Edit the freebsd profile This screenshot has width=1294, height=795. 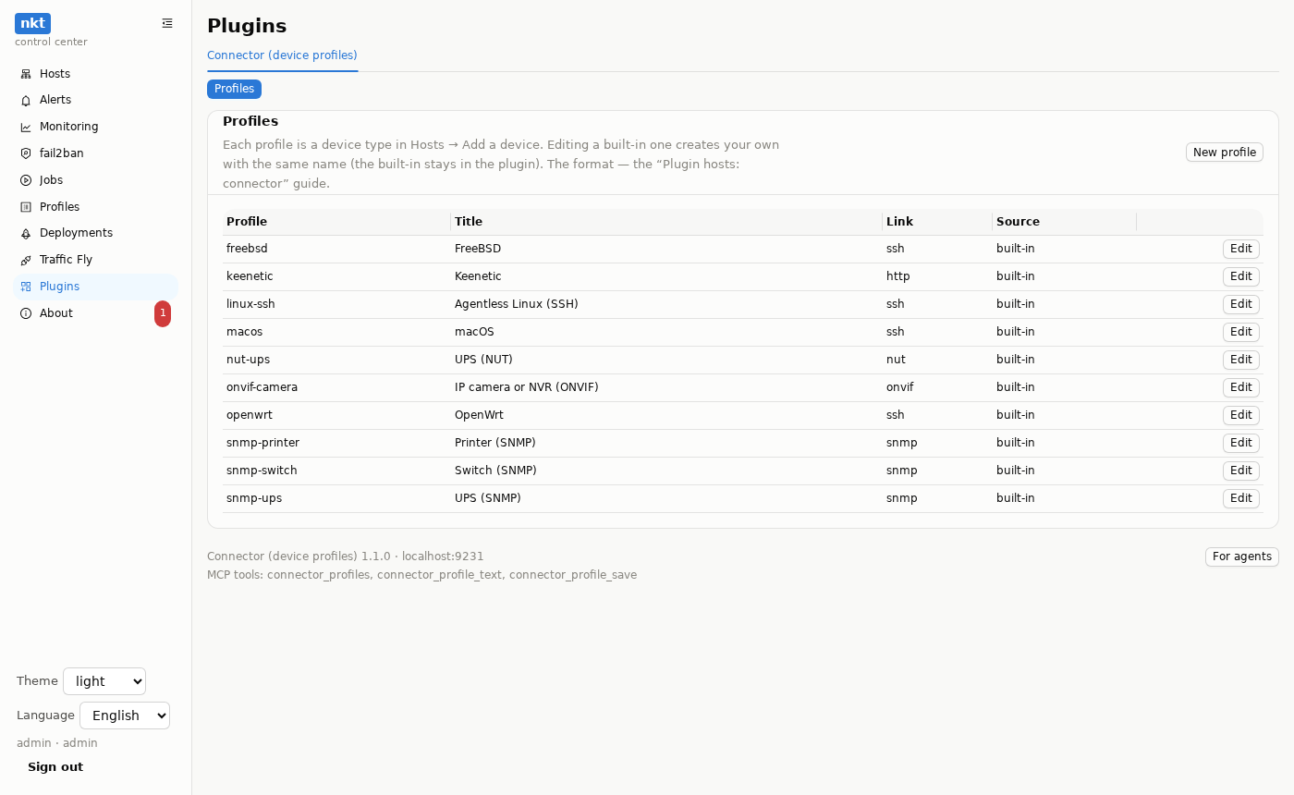(x=1241, y=249)
